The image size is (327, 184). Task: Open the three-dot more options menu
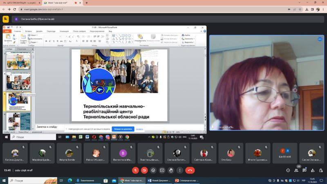pos(180,171)
